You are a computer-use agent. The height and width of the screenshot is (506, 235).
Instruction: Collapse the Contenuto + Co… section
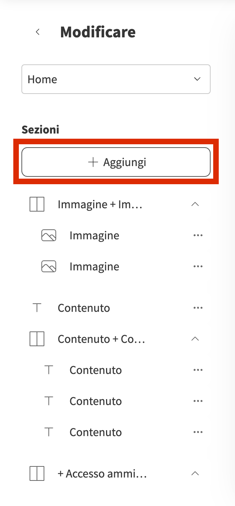tap(195, 339)
